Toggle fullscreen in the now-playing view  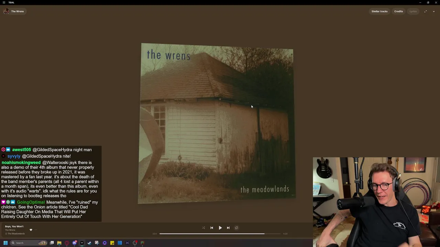point(426,11)
